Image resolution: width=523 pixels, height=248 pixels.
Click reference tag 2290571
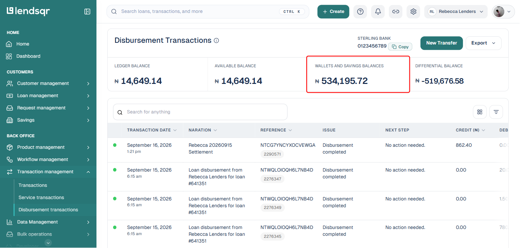272,154
